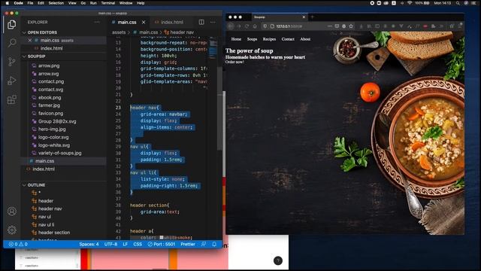Click the About link on the webpage
This screenshot has width=481, height=271.
(305, 39)
